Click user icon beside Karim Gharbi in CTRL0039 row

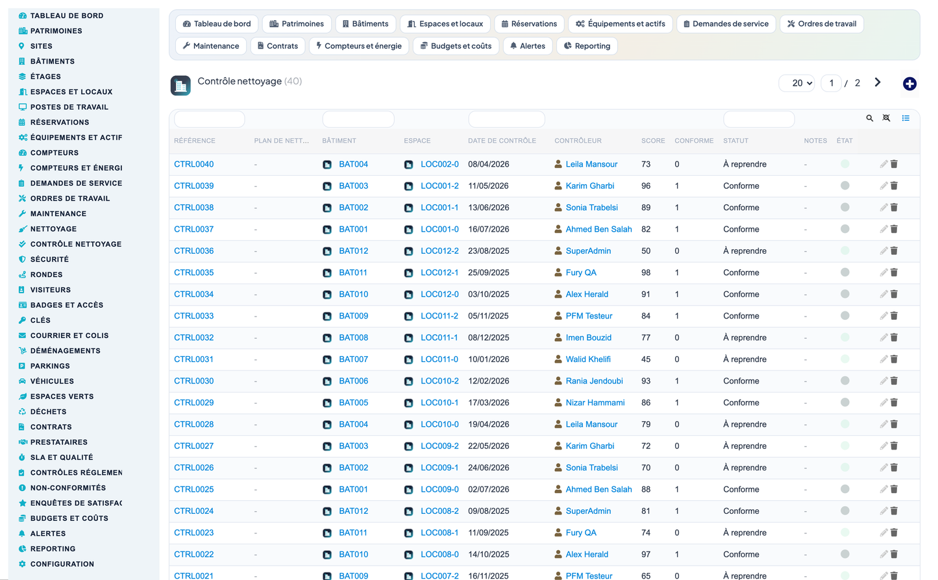[x=558, y=186]
